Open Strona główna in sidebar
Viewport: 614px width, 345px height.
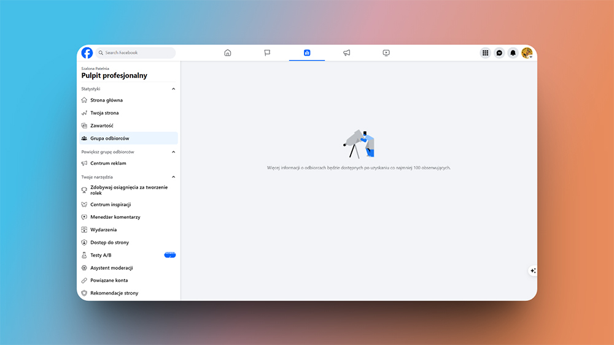click(106, 100)
